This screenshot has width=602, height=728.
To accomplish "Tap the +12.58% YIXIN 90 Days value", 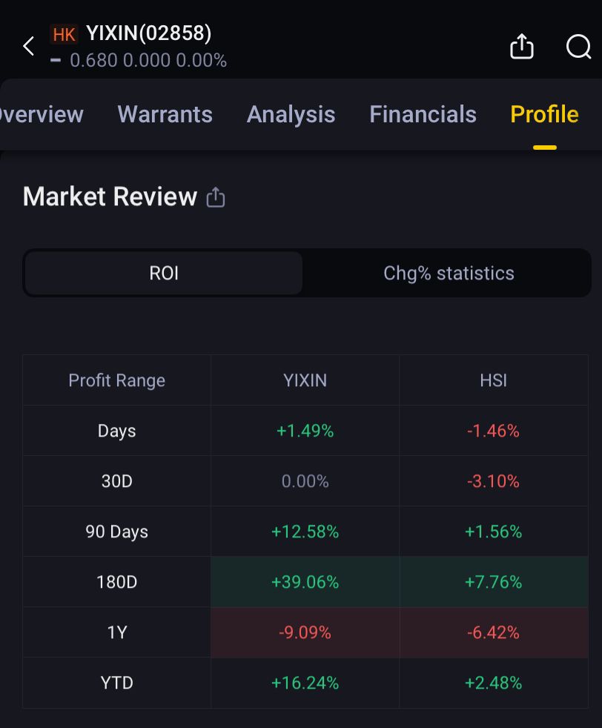I will coord(305,532).
